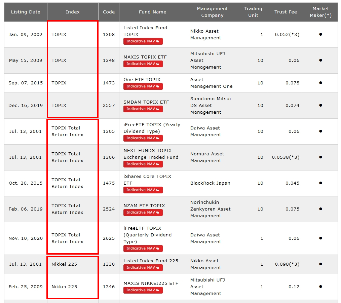341x303 pixels.
Task: Click the fund name MAXIS NIKKEI225 ETF
Action: (151, 283)
